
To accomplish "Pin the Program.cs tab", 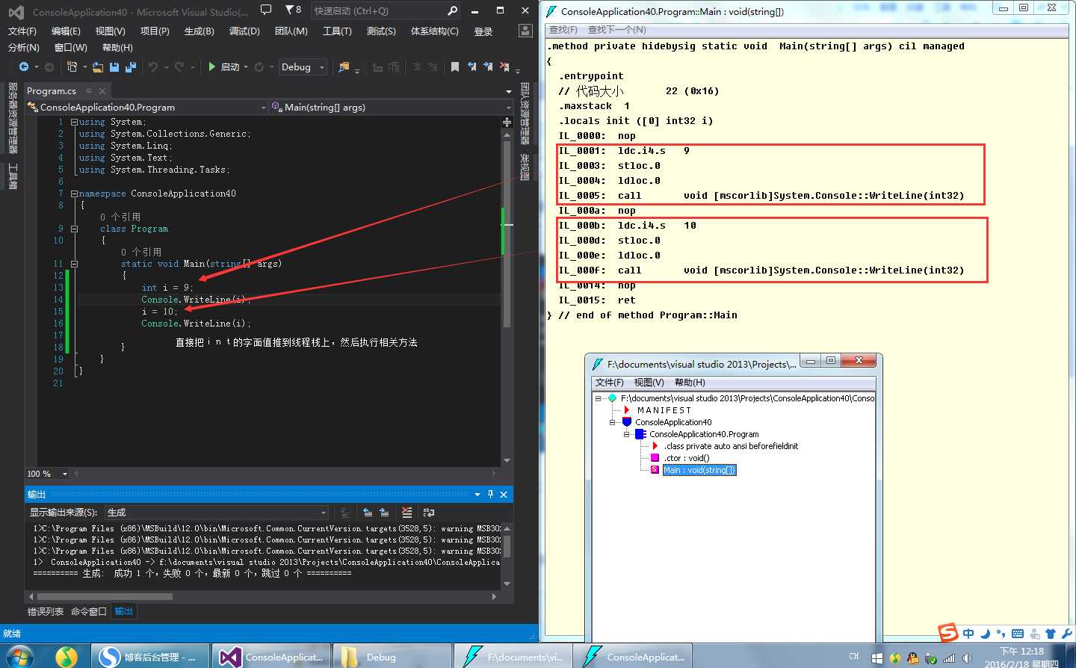I will pyautogui.click(x=89, y=91).
